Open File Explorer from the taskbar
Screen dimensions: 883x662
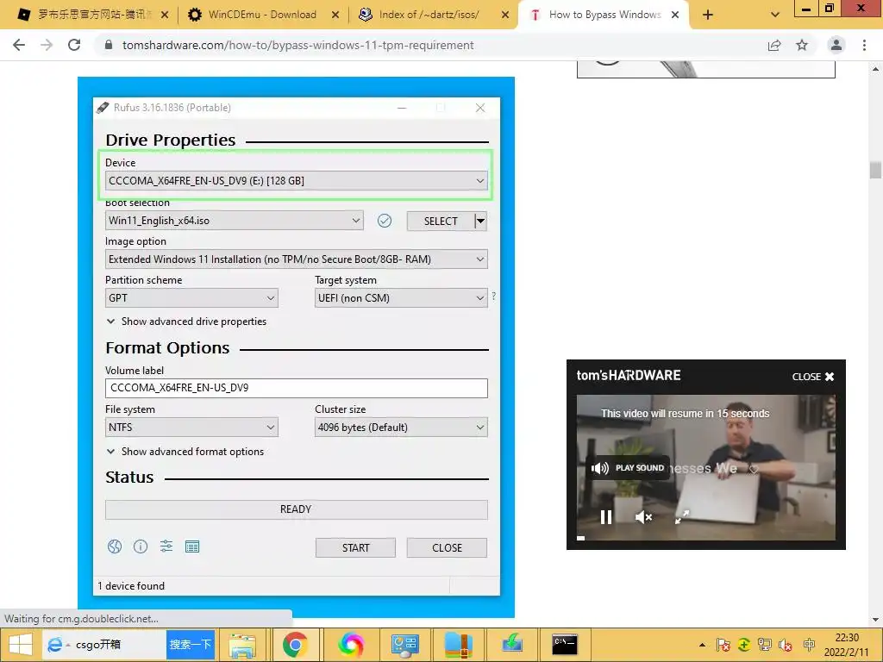click(x=242, y=645)
